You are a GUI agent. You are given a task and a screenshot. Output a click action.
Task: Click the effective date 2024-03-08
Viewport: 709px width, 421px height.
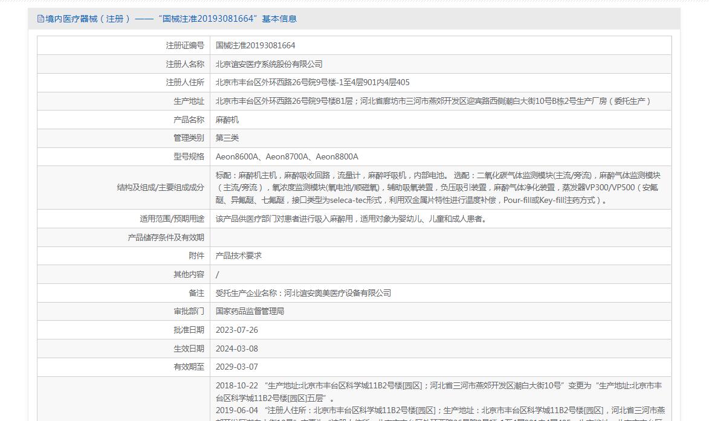pyautogui.click(x=237, y=349)
